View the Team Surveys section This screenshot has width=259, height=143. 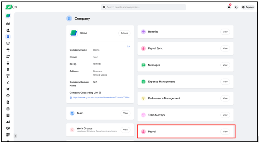pyautogui.click(x=225, y=115)
